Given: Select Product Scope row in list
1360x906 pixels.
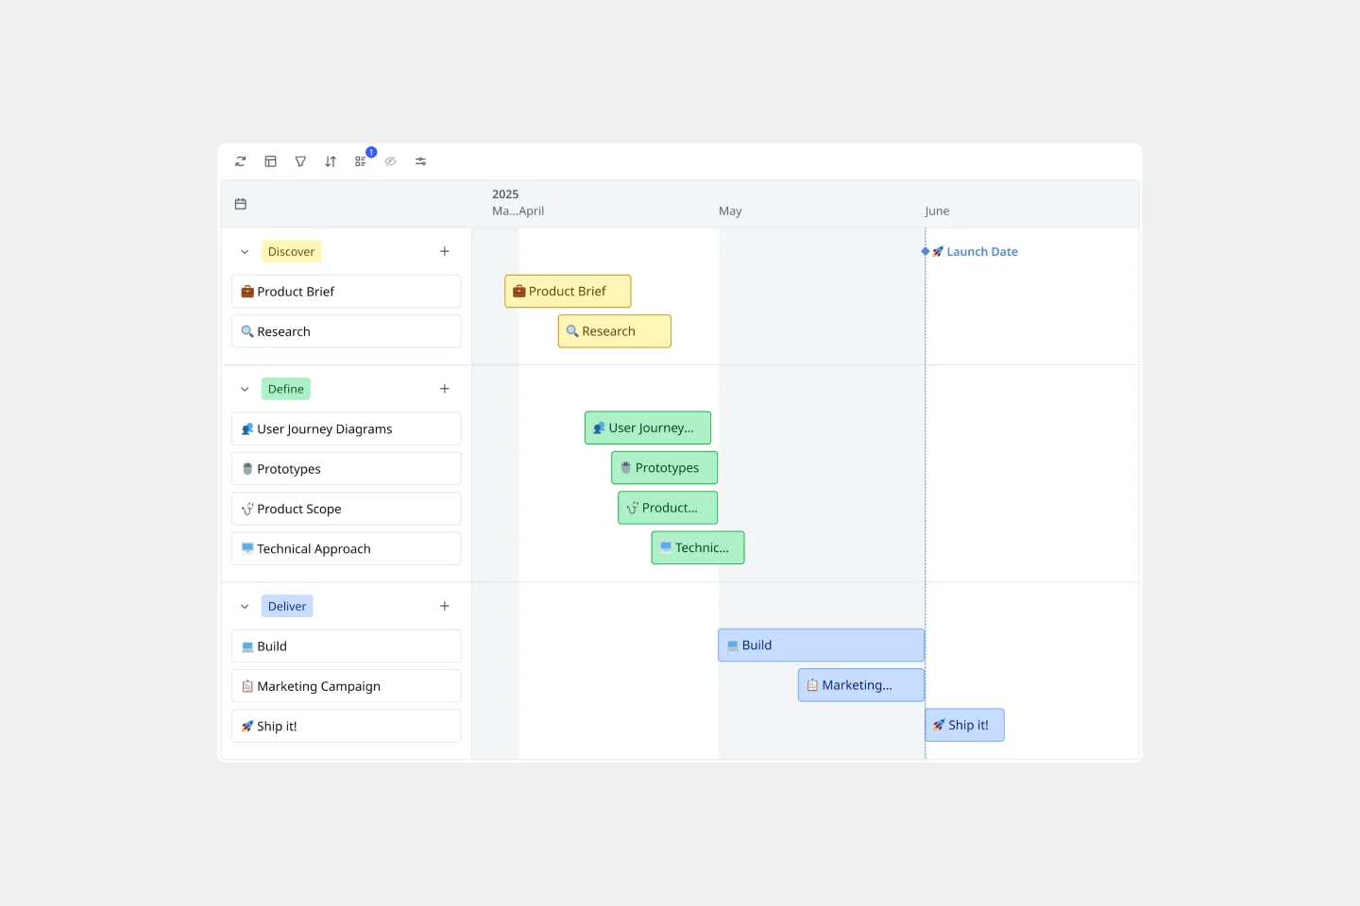Looking at the screenshot, I should pos(347,509).
